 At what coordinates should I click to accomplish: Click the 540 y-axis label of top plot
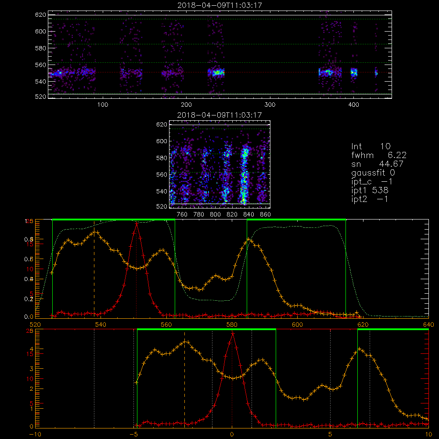click(x=40, y=82)
